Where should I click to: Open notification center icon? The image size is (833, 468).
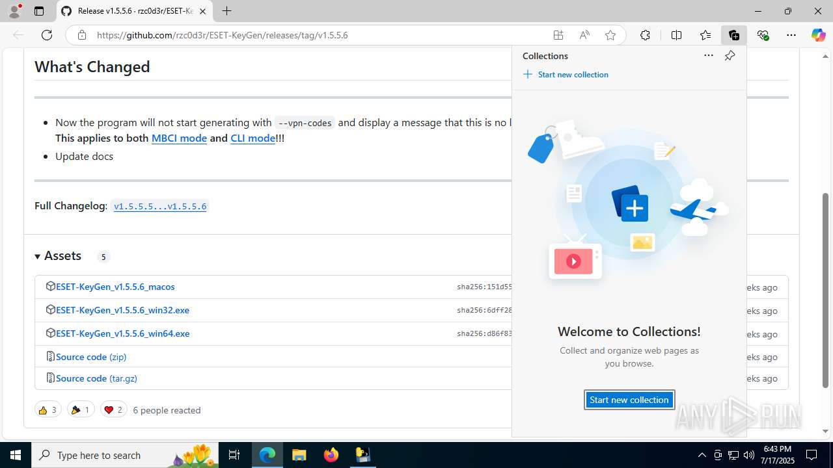point(812,455)
